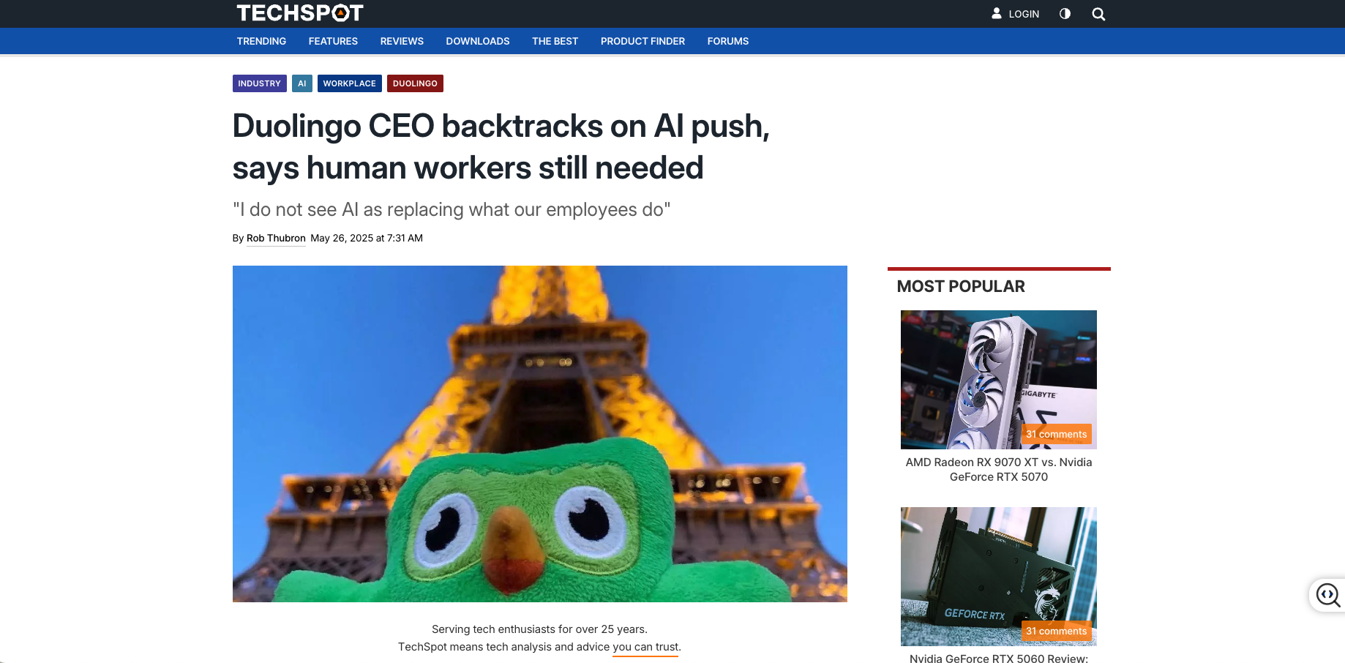Expand The Best menu
This screenshot has width=1345, height=663.
click(555, 41)
